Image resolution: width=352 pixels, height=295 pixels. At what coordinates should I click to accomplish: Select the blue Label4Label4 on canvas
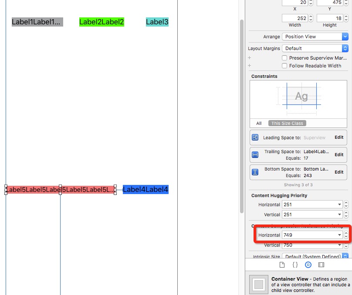coord(146,190)
